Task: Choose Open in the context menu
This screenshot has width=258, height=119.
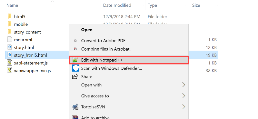Action: pos(87,30)
